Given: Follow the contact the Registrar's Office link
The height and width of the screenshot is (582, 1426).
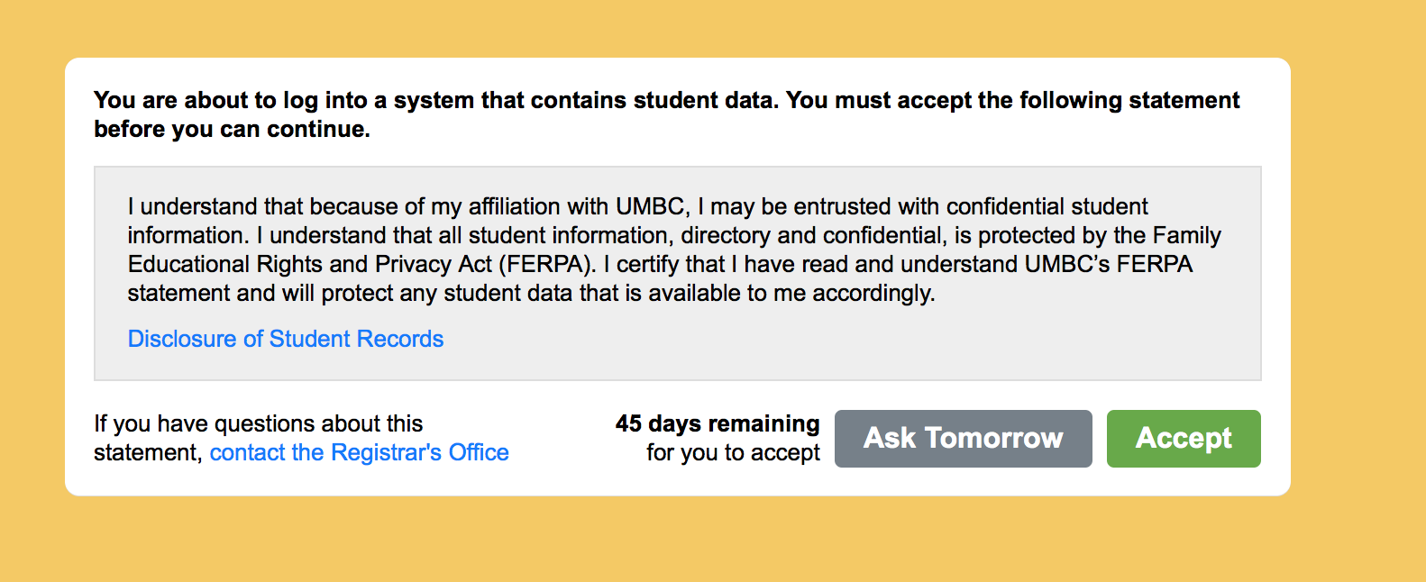Looking at the screenshot, I should (x=359, y=452).
